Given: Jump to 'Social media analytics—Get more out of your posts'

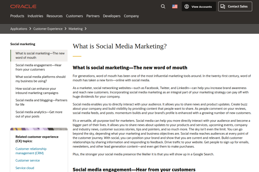Looking at the screenshot, I should [x=39, y=114].
